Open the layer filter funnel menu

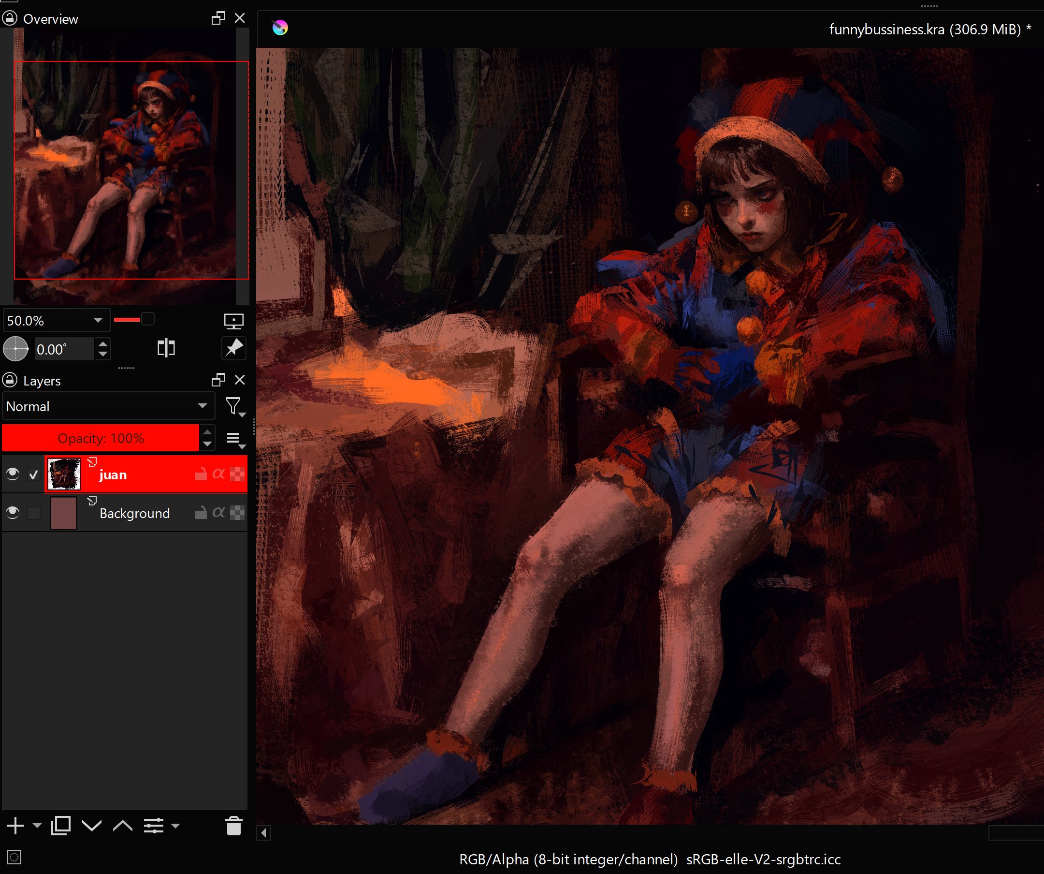[235, 407]
